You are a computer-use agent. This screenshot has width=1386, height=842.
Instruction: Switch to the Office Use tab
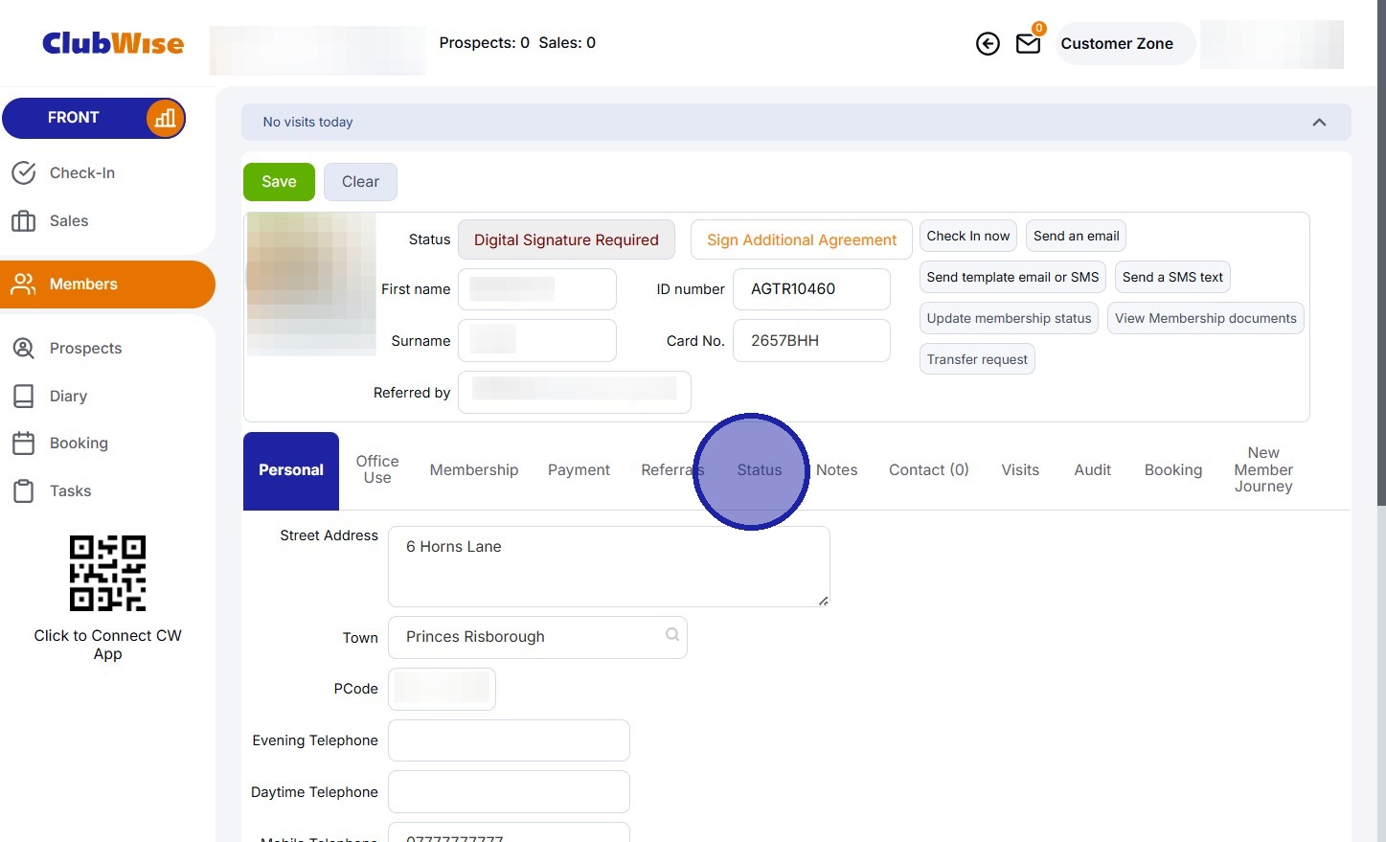tap(377, 470)
